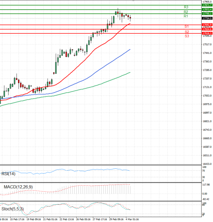
Task: Click the 29 Feb 09:16 time label
Action: tap(116, 219)
